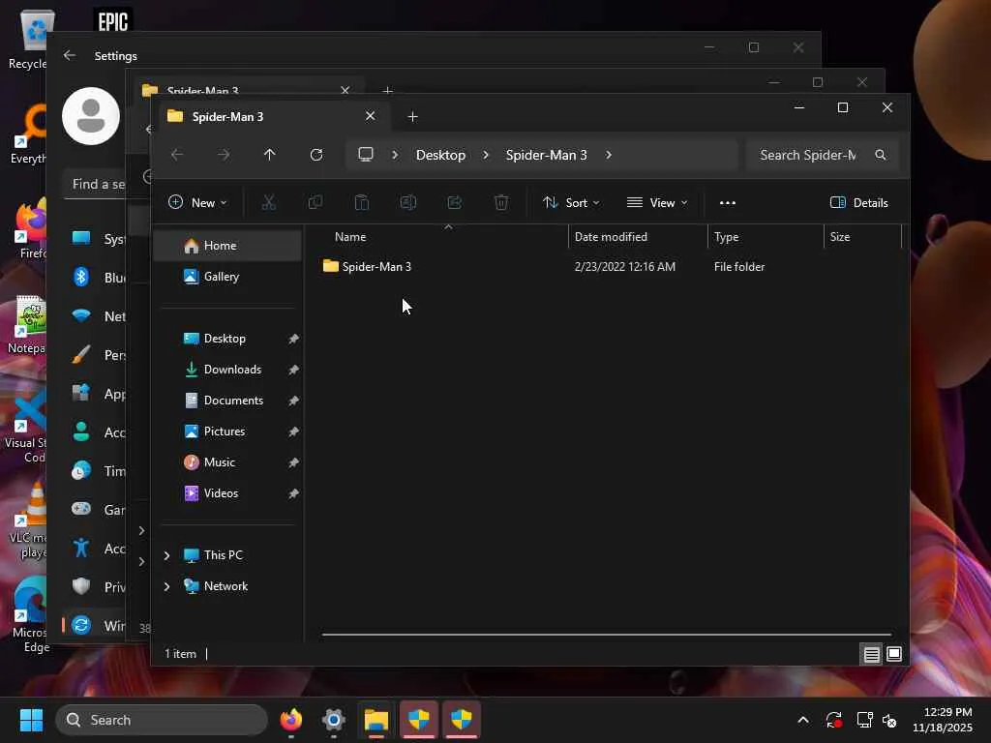Click the Paste clipboard icon
The width and height of the screenshot is (991, 743).
point(362,202)
